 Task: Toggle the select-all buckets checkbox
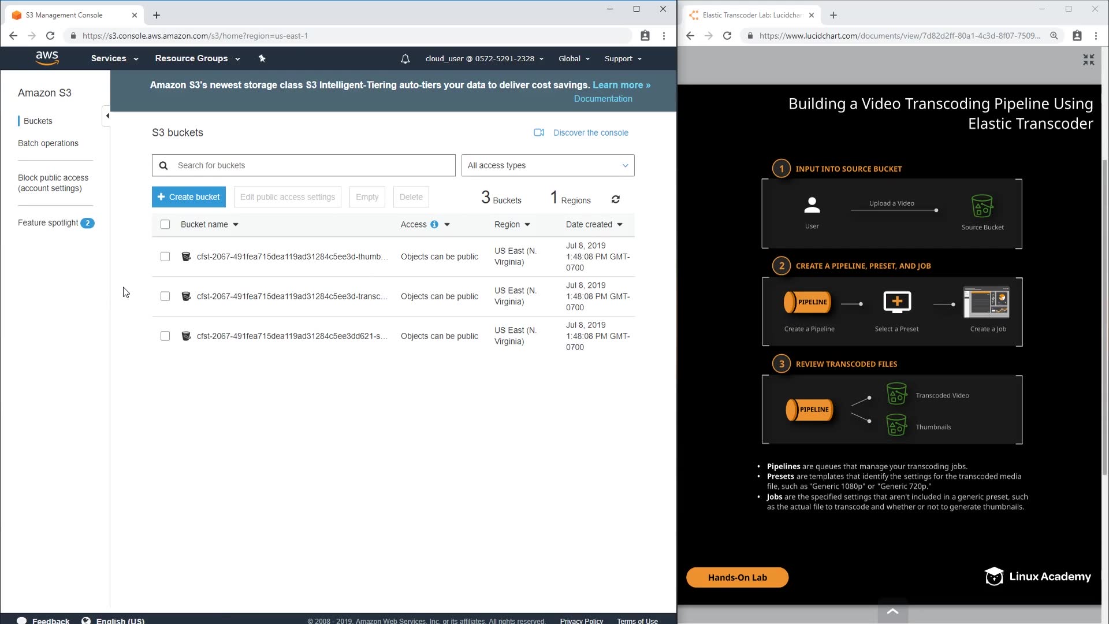tap(165, 224)
